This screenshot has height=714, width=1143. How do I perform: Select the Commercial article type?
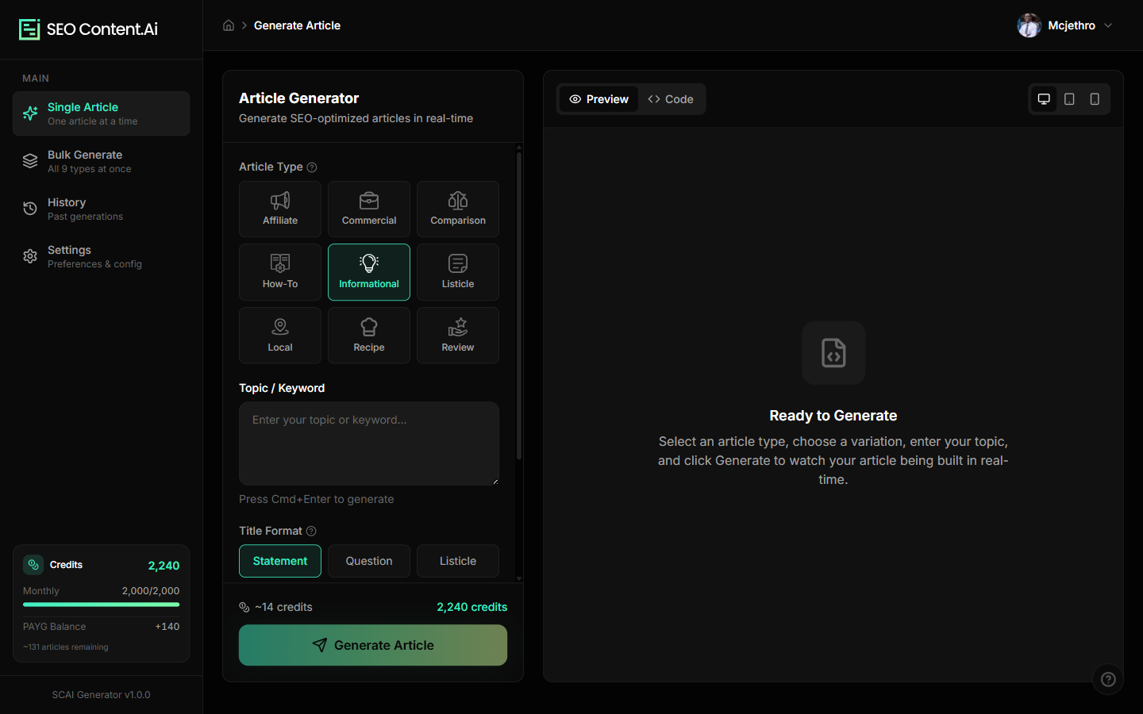tap(369, 209)
